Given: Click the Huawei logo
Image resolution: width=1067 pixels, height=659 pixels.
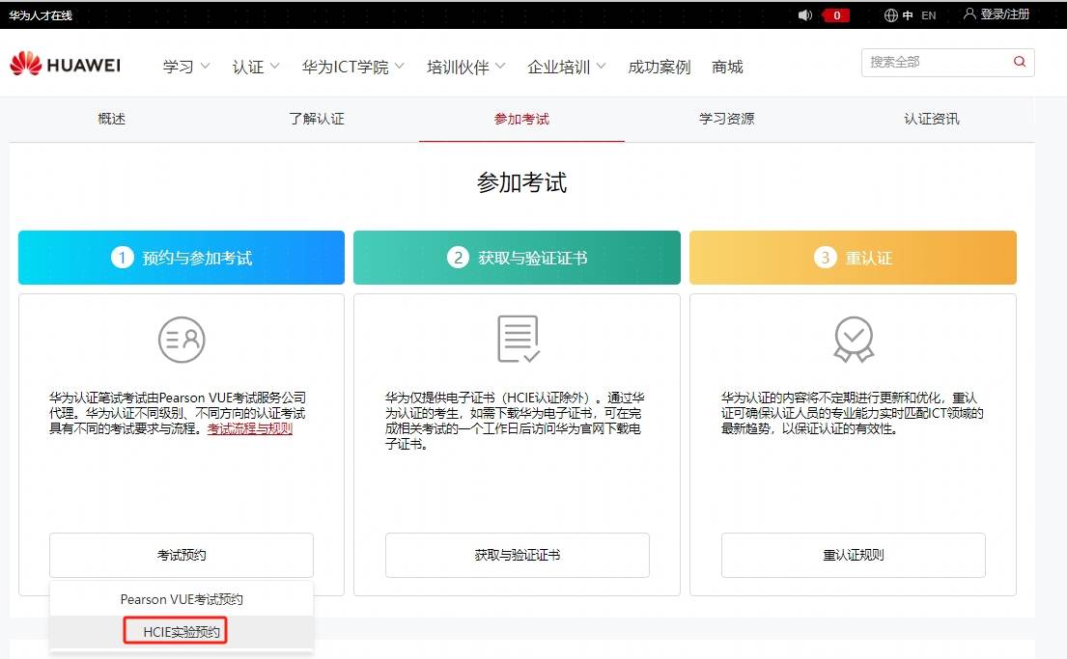Looking at the screenshot, I should pos(65,65).
